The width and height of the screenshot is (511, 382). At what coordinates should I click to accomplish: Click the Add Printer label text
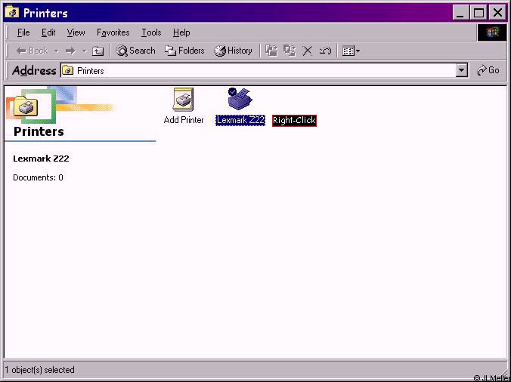click(184, 120)
